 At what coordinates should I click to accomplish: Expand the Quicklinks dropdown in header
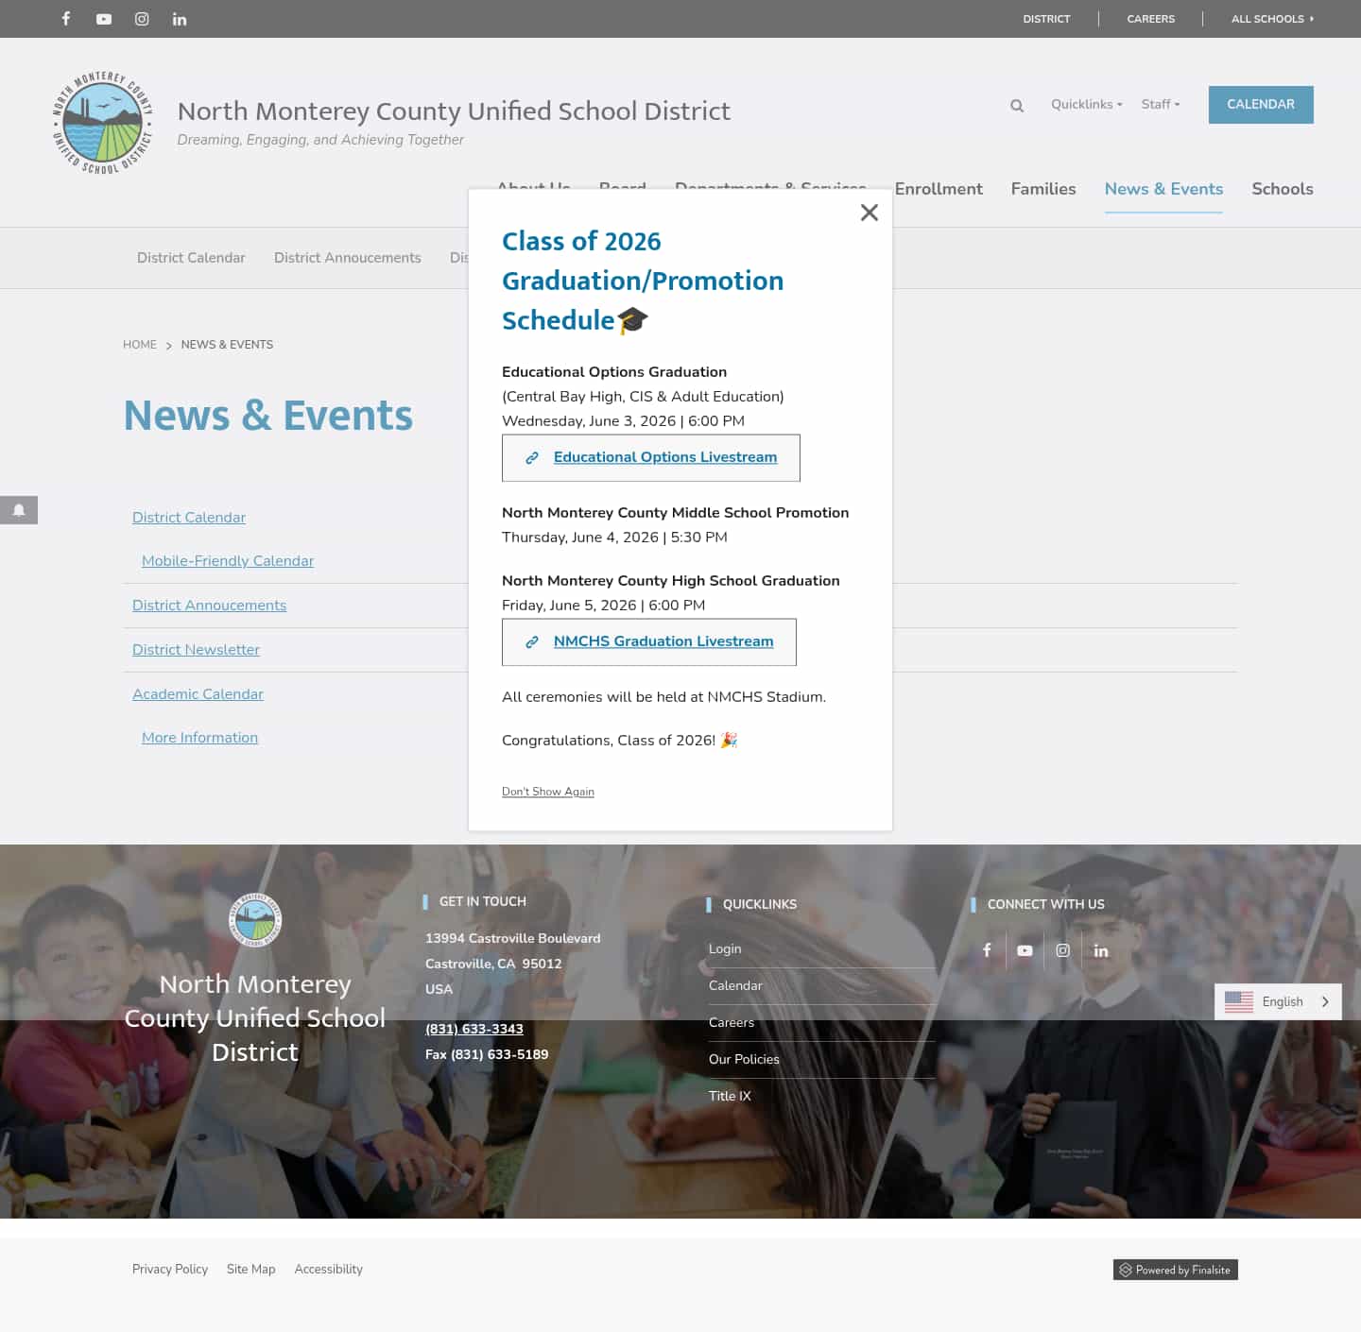pyautogui.click(x=1087, y=104)
